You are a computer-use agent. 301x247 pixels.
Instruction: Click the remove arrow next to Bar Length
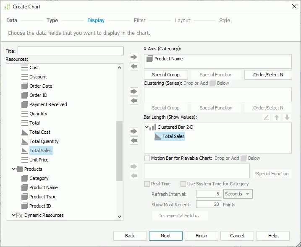134,140
